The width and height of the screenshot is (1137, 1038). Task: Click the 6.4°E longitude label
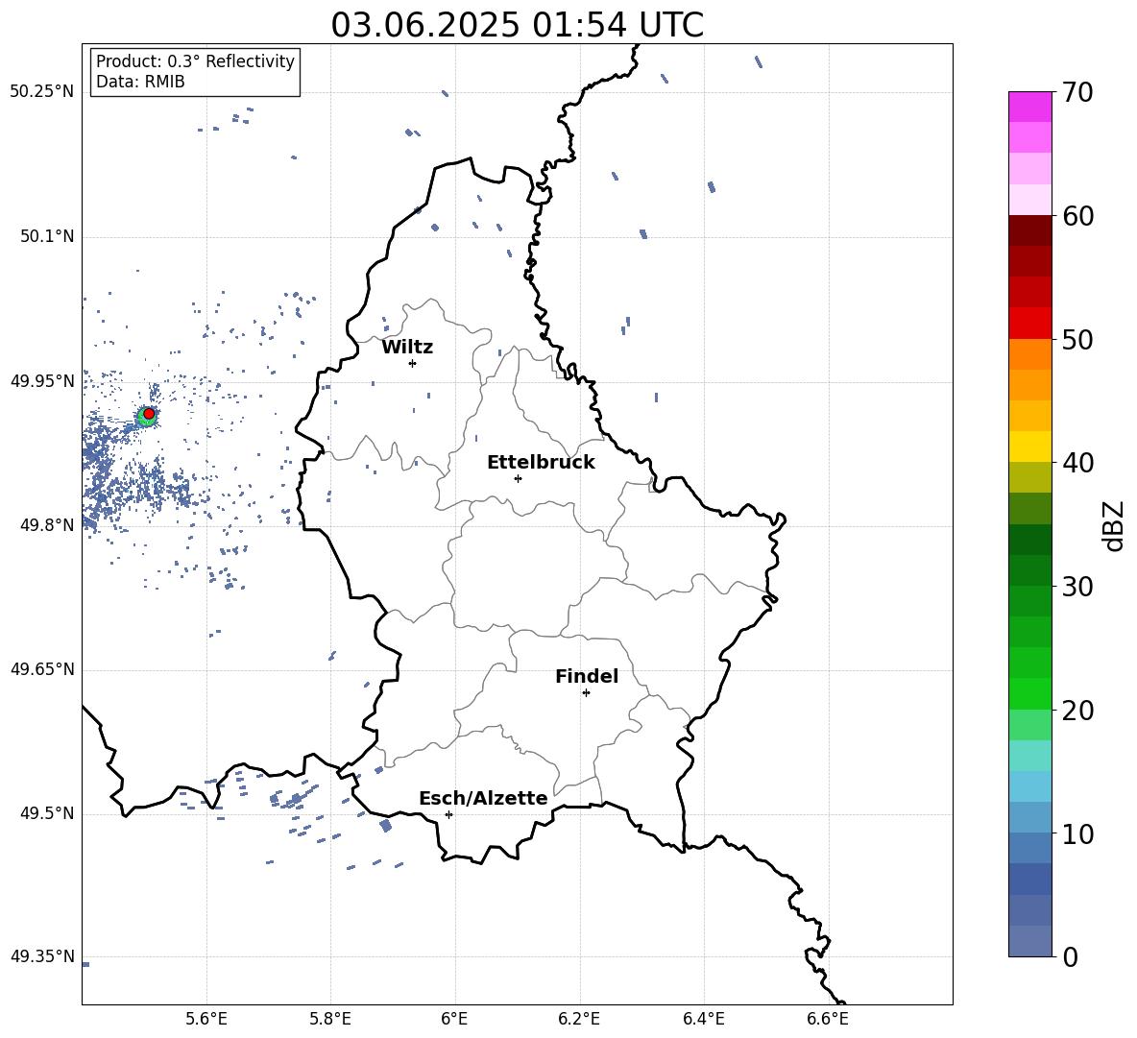pyautogui.click(x=703, y=1020)
